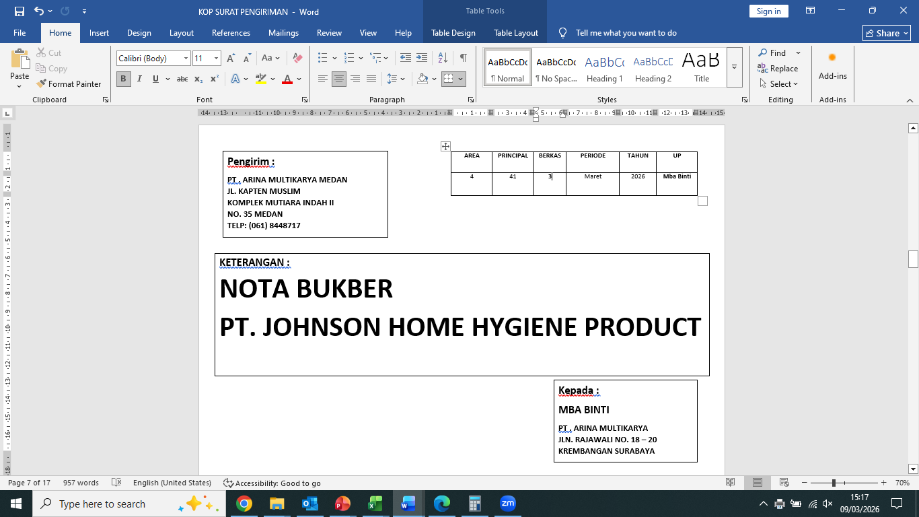Click the Paste clipboard icon
The height and width of the screenshot is (517, 919).
(20, 59)
